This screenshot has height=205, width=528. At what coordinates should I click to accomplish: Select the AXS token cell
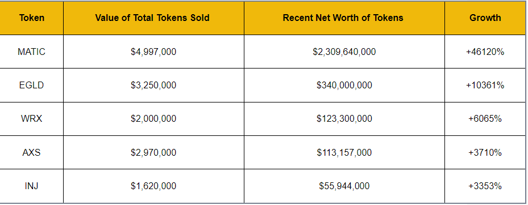[32, 152]
